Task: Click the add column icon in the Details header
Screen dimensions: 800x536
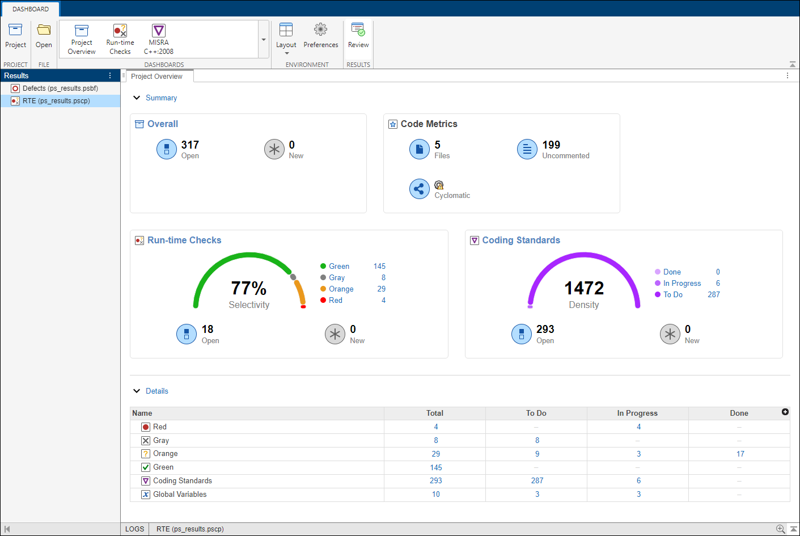Action: [x=785, y=412]
